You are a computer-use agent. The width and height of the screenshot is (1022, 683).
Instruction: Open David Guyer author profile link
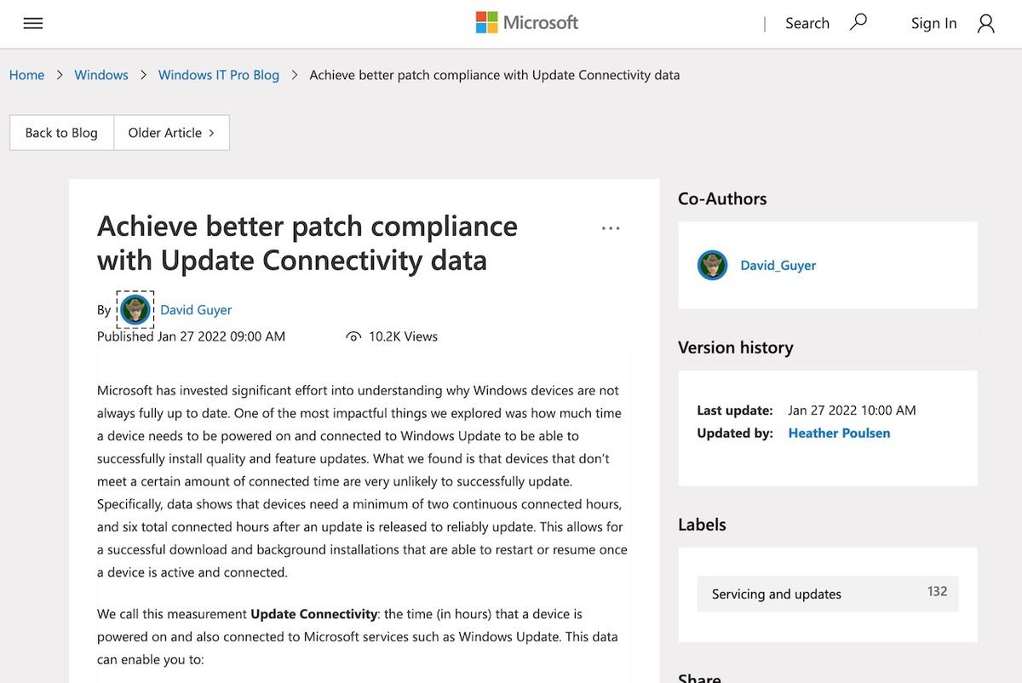point(196,310)
